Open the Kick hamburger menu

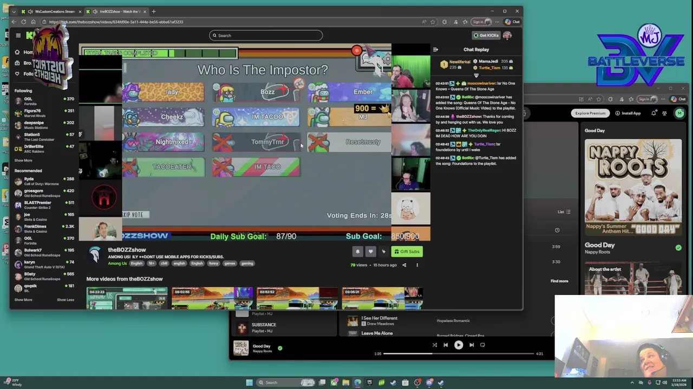click(x=18, y=36)
